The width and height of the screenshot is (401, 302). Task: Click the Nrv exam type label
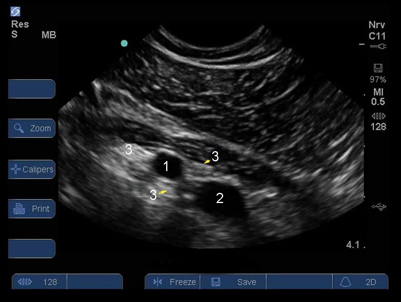pyautogui.click(x=377, y=25)
